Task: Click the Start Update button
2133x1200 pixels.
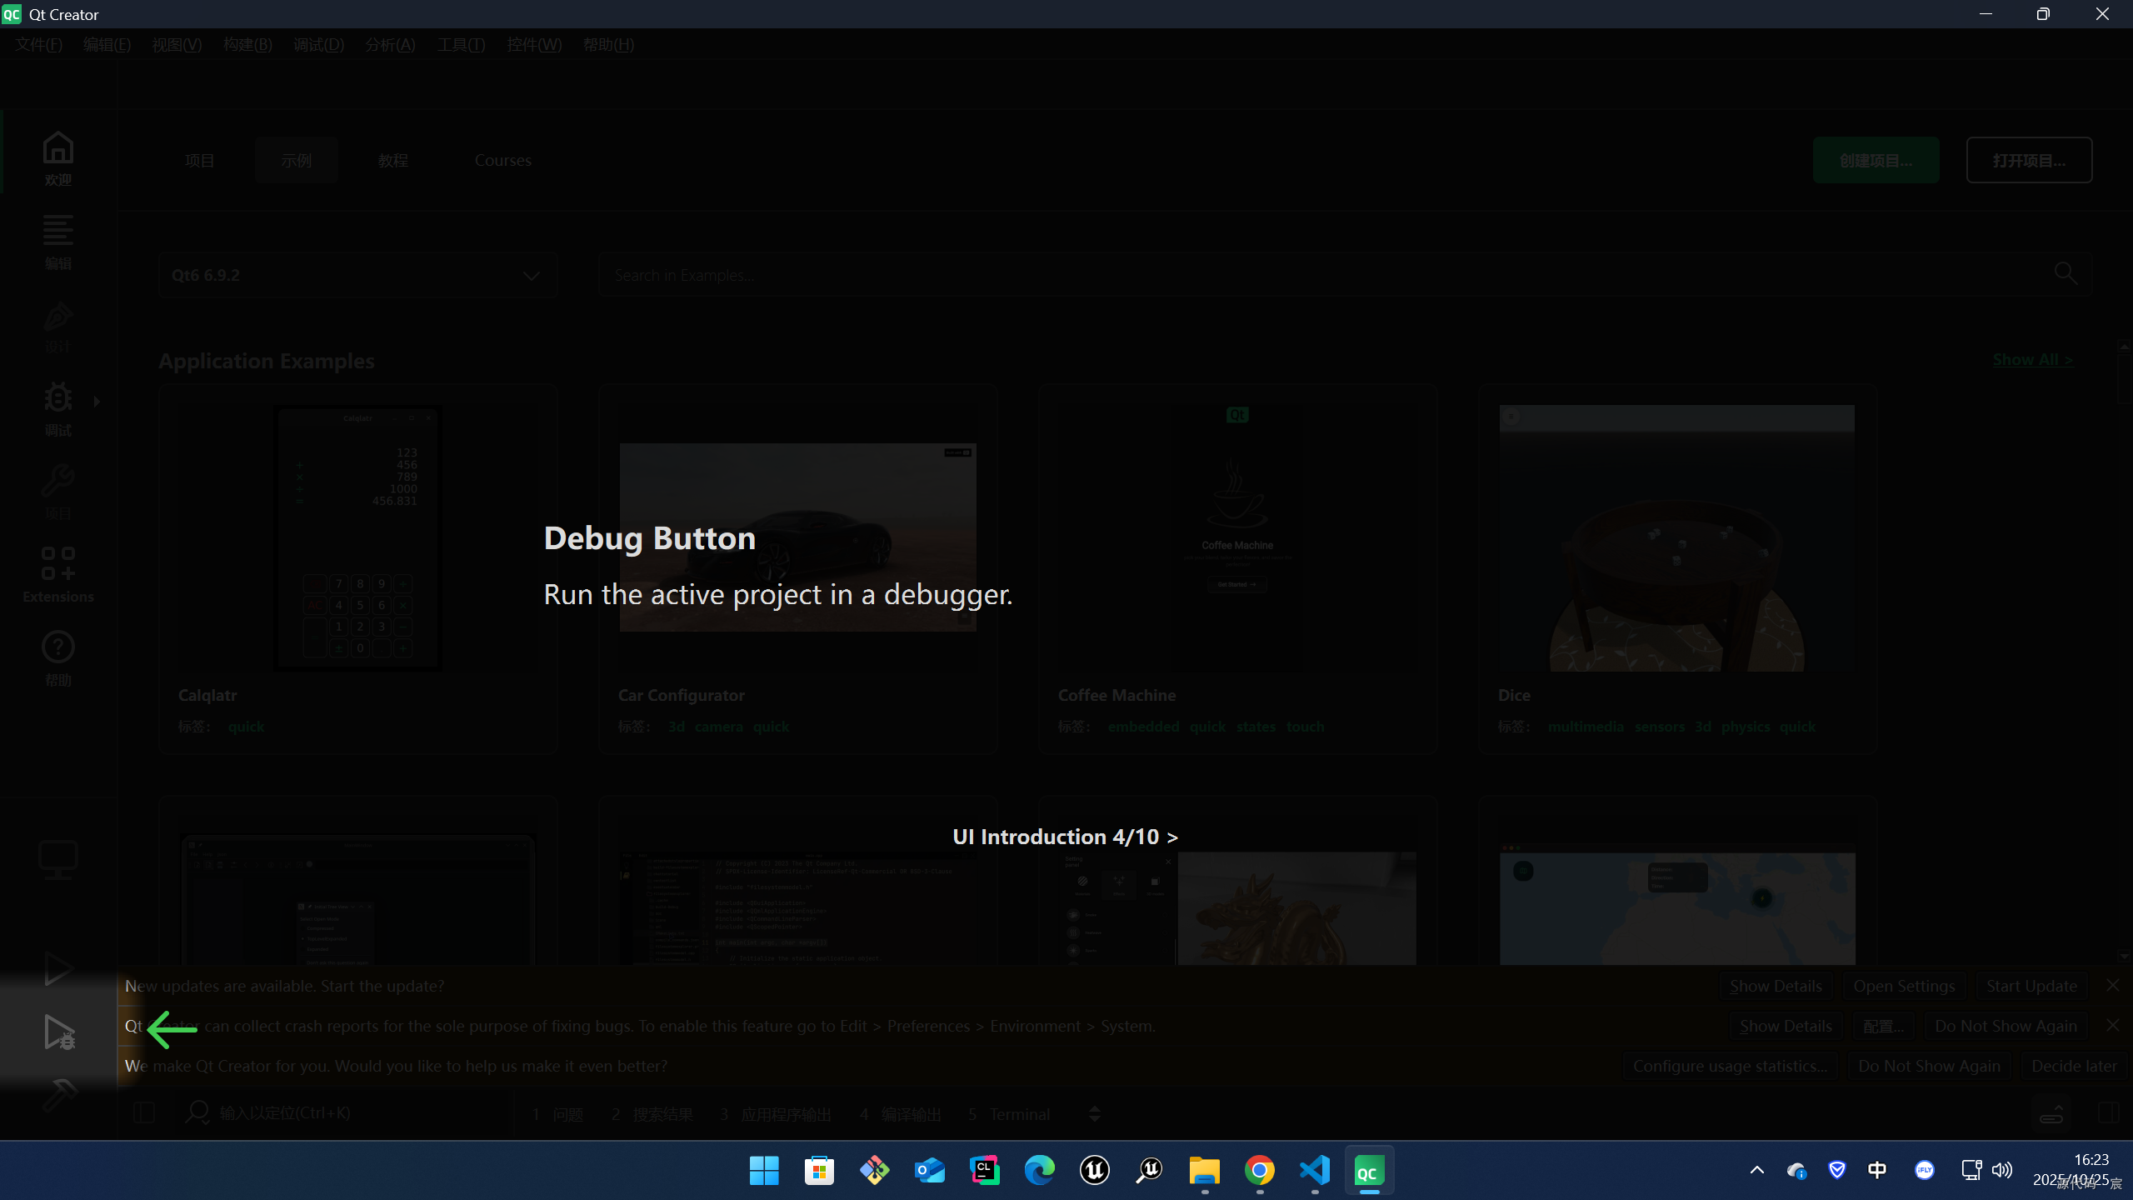Action: pyautogui.click(x=2031, y=986)
